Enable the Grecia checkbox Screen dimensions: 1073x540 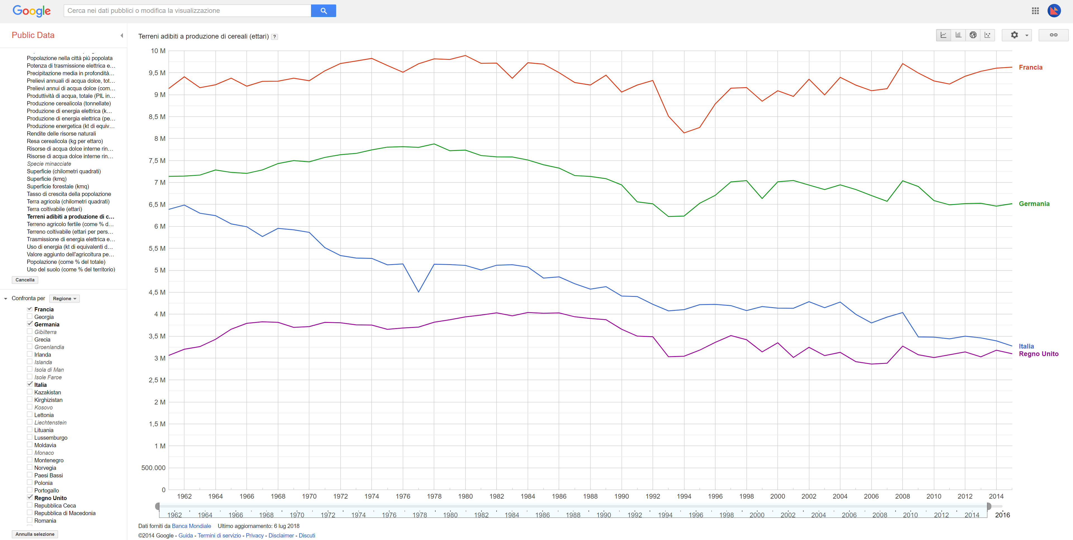(30, 339)
